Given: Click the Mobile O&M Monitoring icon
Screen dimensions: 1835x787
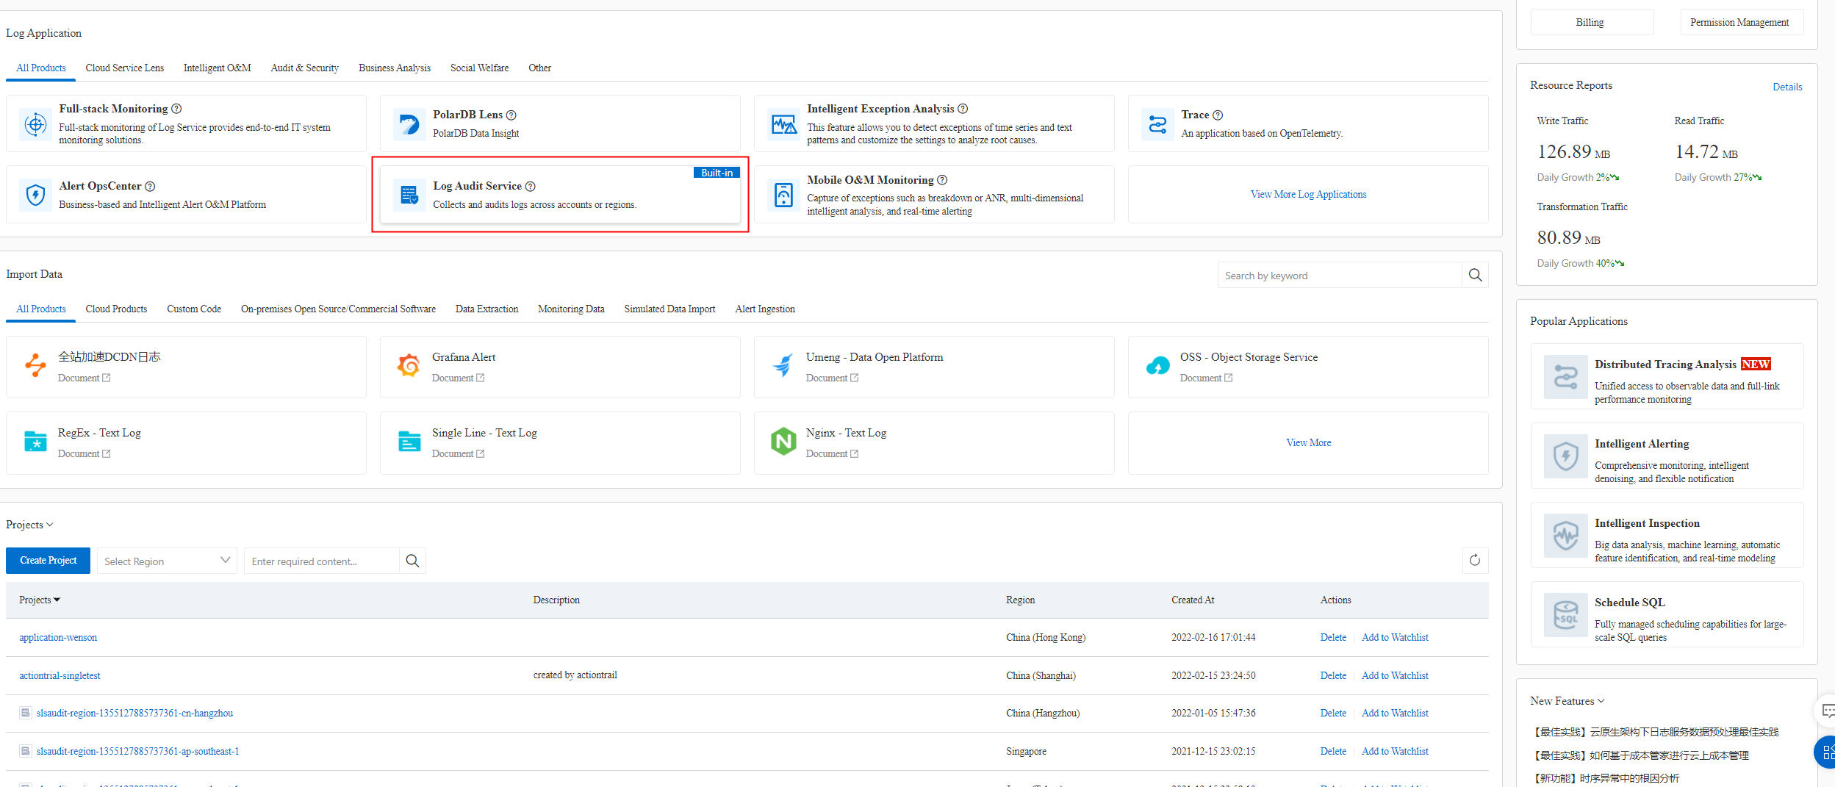Looking at the screenshot, I should [x=783, y=195].
